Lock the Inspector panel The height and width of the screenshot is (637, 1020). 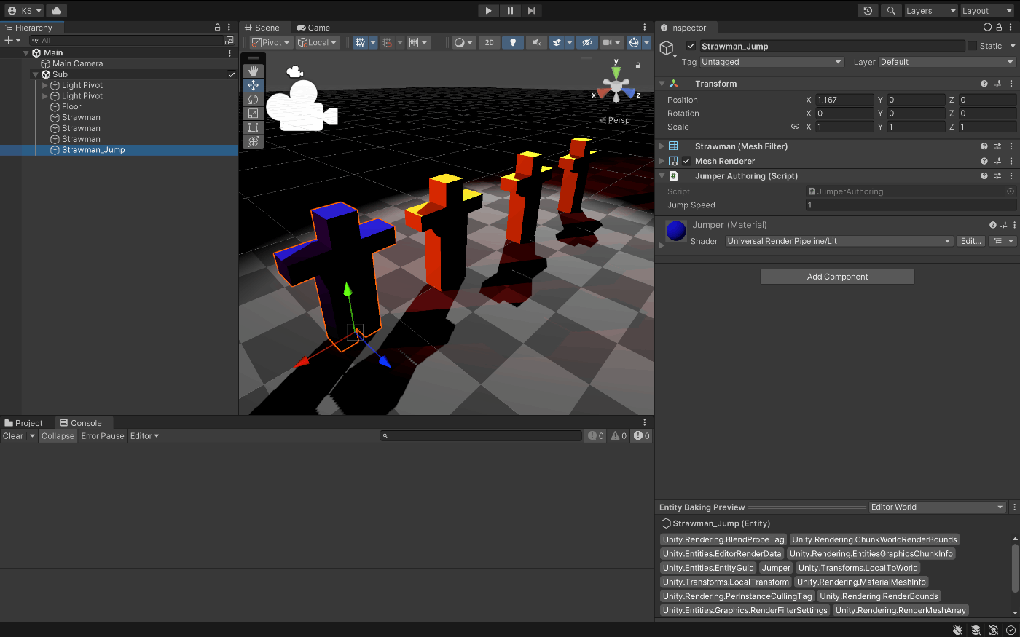click(999, 28)
